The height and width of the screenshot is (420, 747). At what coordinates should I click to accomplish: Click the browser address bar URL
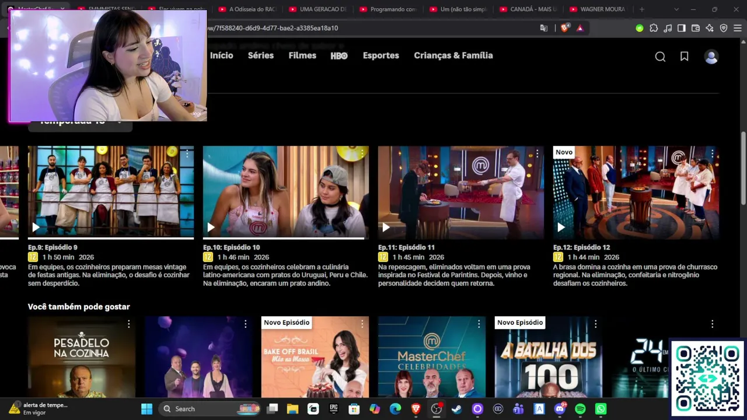(x=273, y=28)
